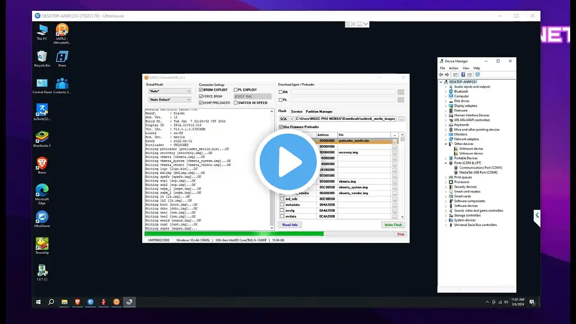Image resolution: width=576 pixels, height=324 pixels.
Task: Launch the Township desktop icon
Action: tap(42, 246)
